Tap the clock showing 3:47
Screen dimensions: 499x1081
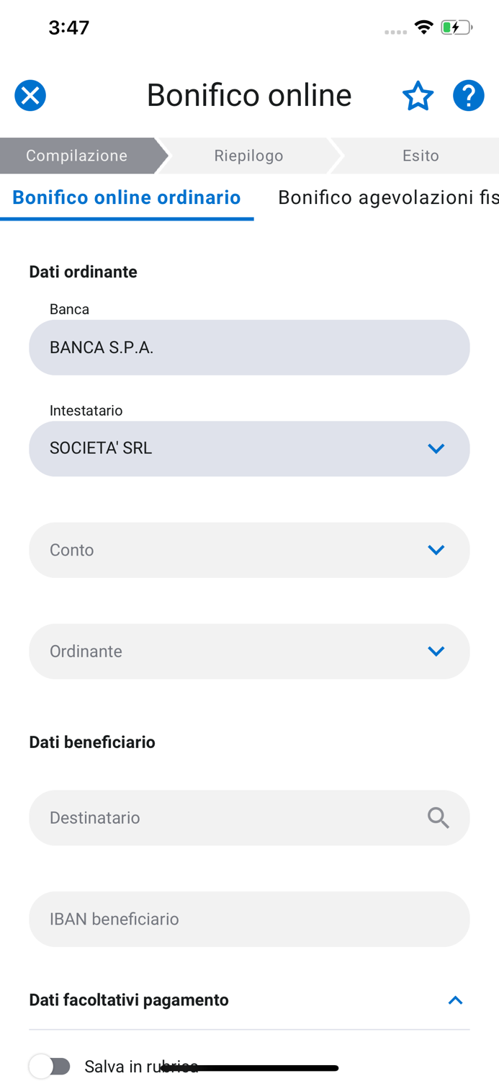click(x=70, y=27)
